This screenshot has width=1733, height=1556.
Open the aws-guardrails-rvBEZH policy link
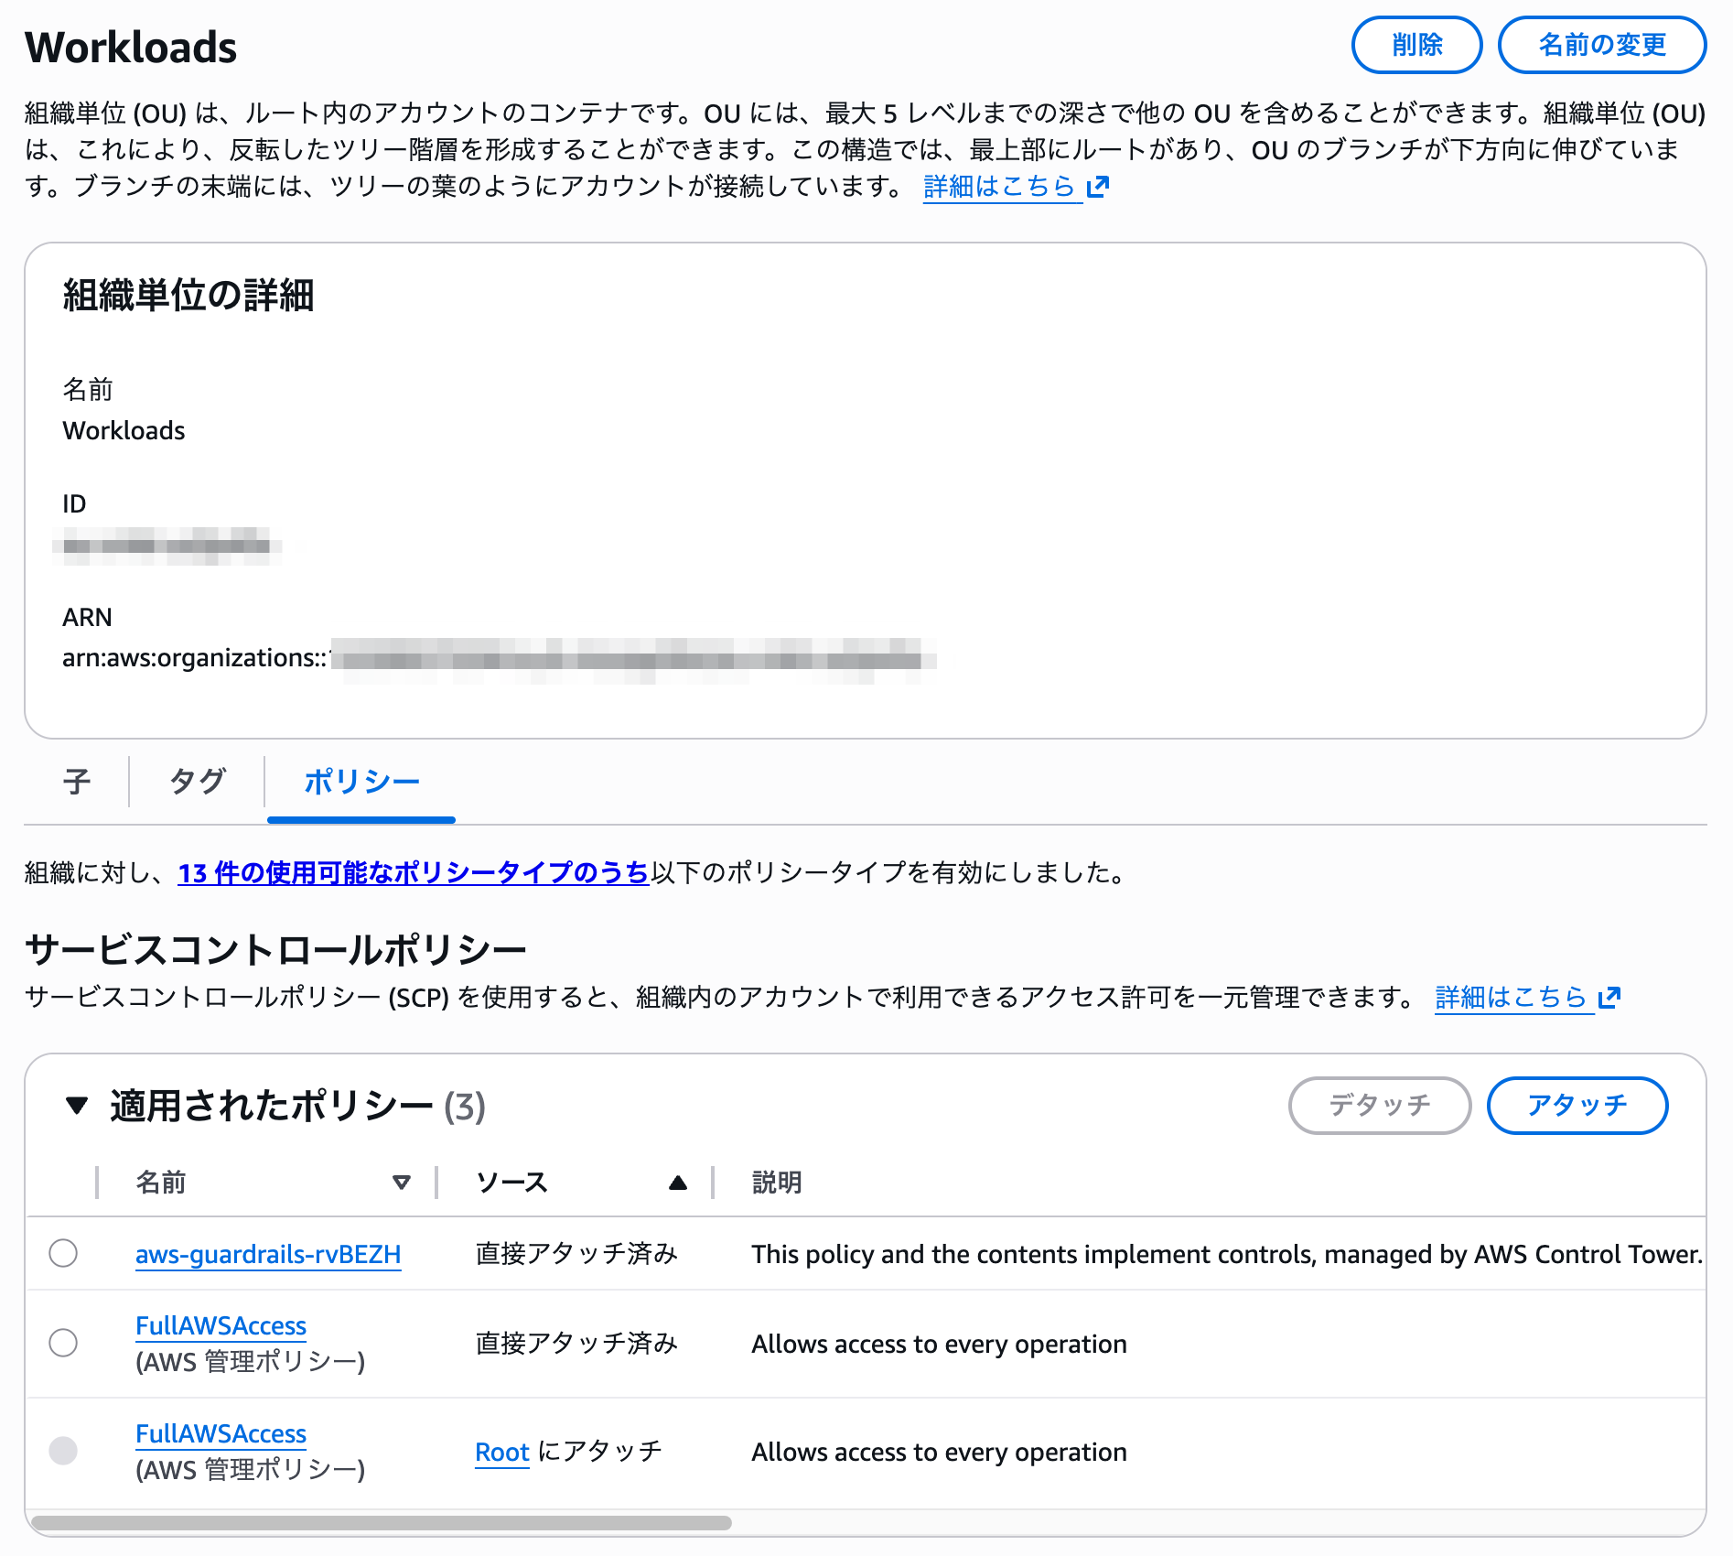(268, 1254)
